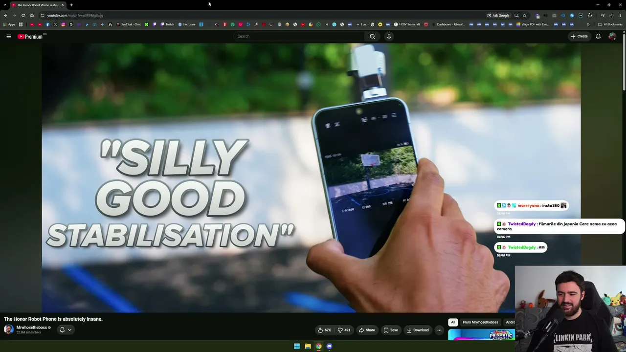Screen dimensions: 626x352
Task: Open FFXIV Teamcraft bookmark
Action: click(407, 24)
